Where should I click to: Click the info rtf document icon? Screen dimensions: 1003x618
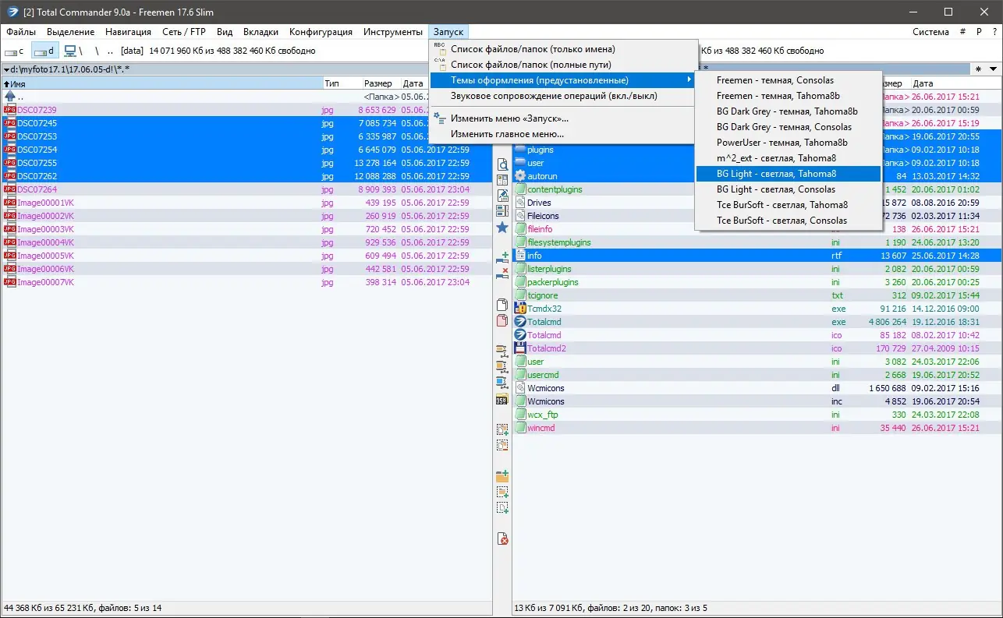click(521, 256)
